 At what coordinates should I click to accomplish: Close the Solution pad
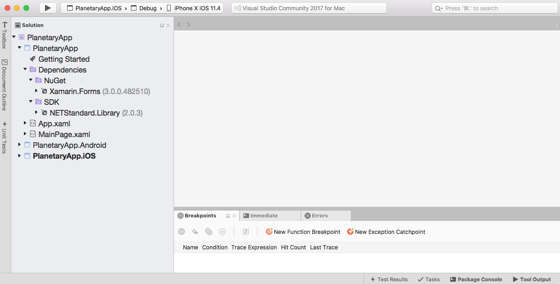pos(168,25)
